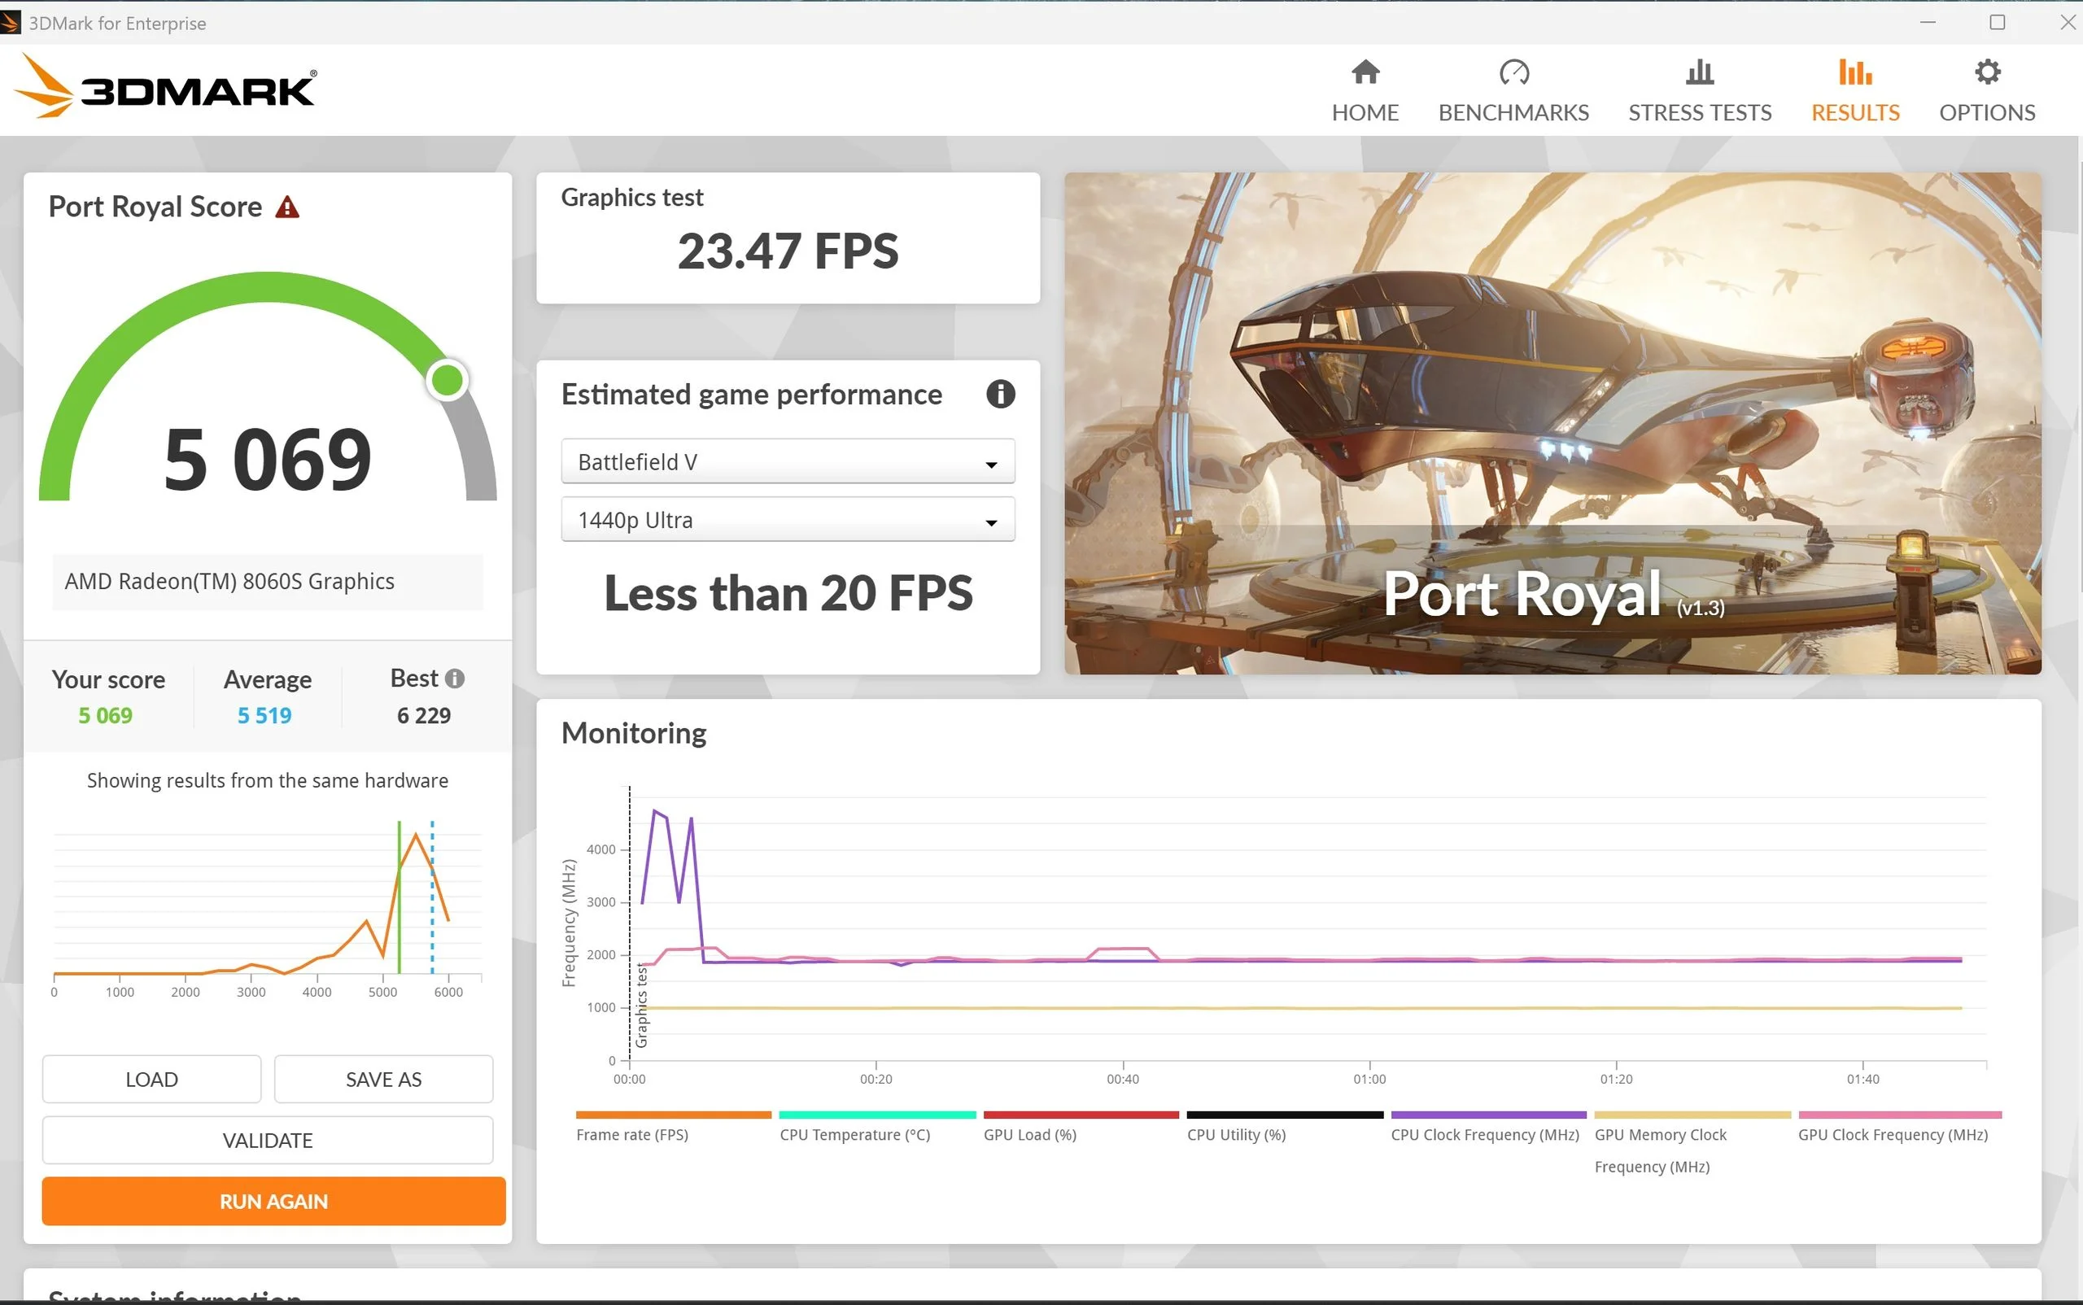
Task: Click the Estimated game performance info icon
Action: point(1000,395)
